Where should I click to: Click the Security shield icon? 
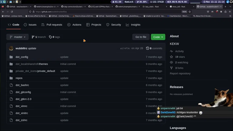pyautogui.click(x=108, y=25)
